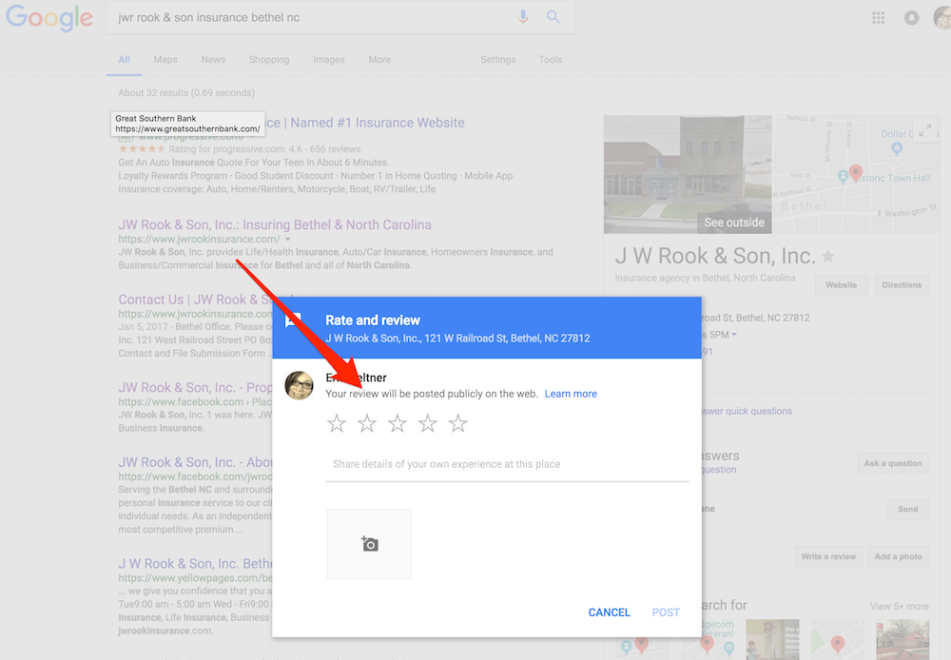The height and width of the screenshot is (660, 951).
Task: Click the 'swer quick questions' link
Action: tap(747, 411)
